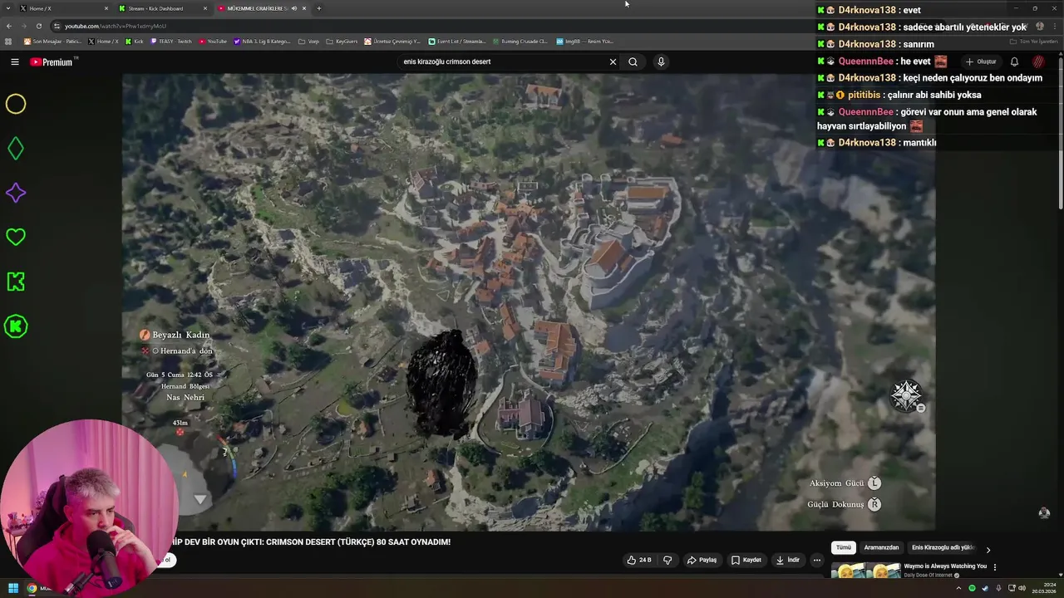The image size is (1064, 598).
Task: Click pititibis username in chat overlay
Action: point(864,95)
